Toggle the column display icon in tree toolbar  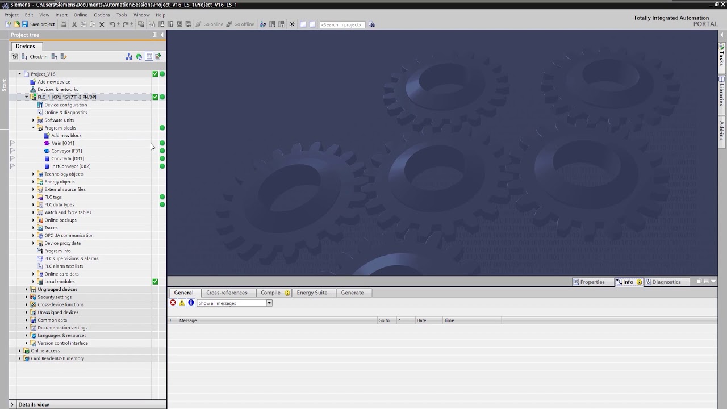coord(149,56)
